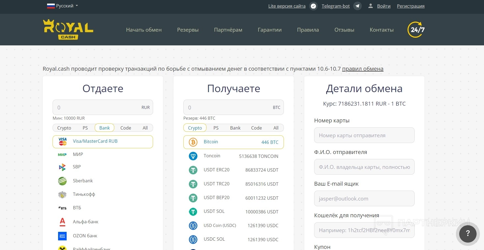Click the Sberbank green icon
This screenshot has width=484, height=250.
pos(62,181)
